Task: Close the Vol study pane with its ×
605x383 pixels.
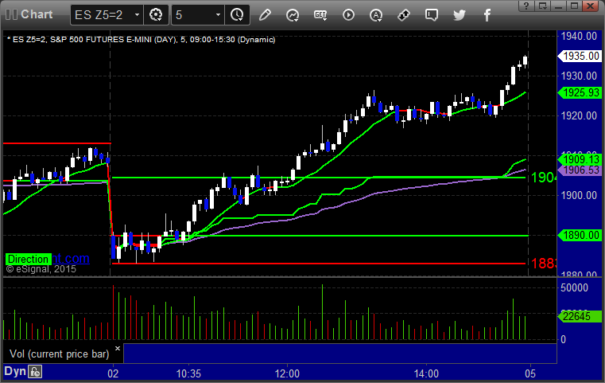Action: (x=118, y=349)
